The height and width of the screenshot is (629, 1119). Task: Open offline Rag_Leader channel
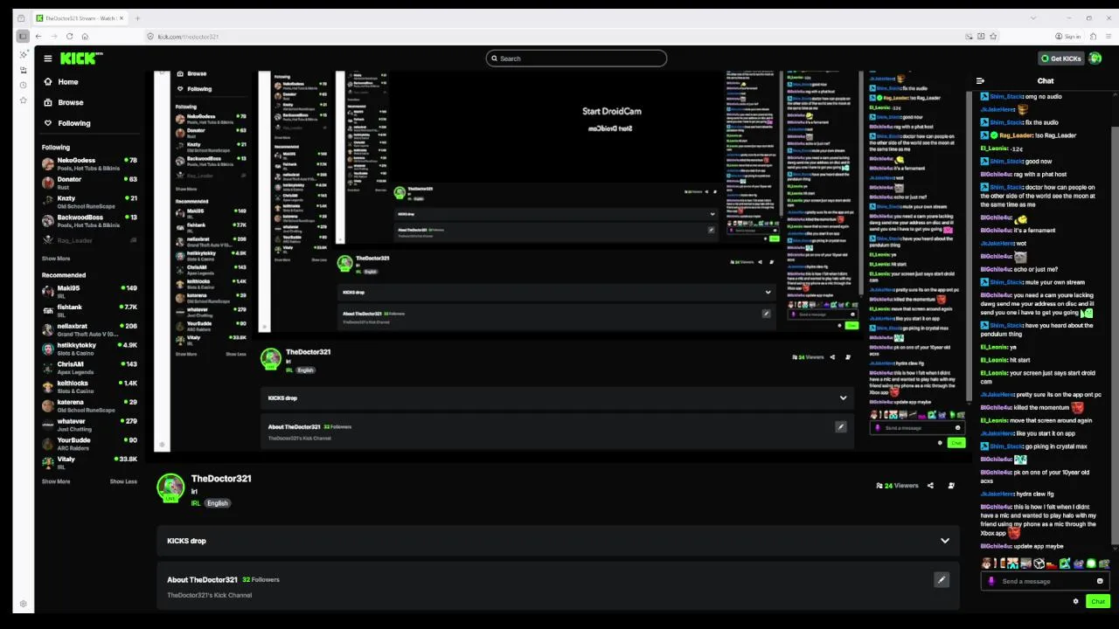(x=90, y=240)
